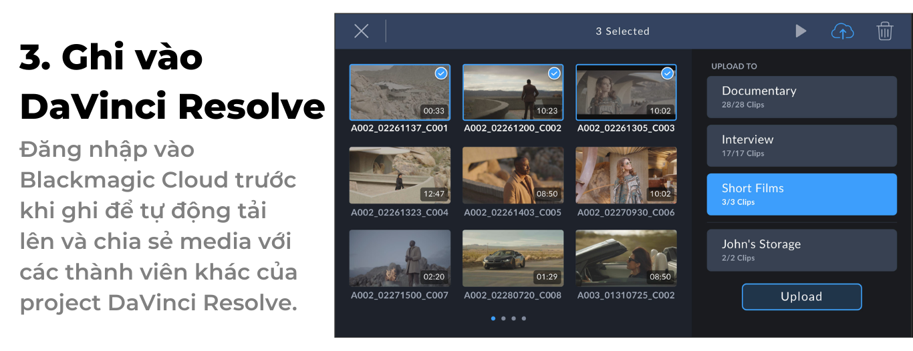Viewport: 913px width, 351px height.
Task: Click the 02:20 duration label
Action: 434,276
